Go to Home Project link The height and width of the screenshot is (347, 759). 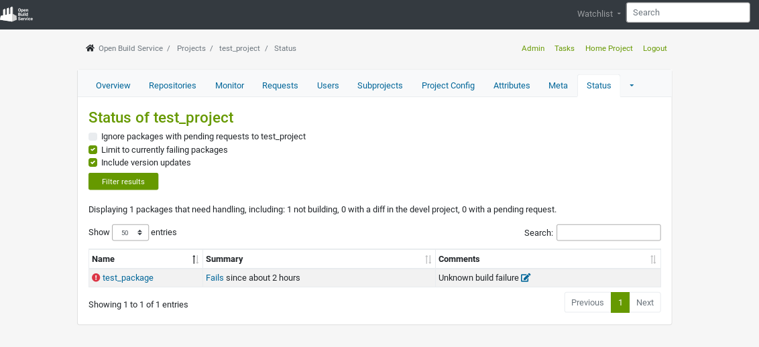coord(609,48)
